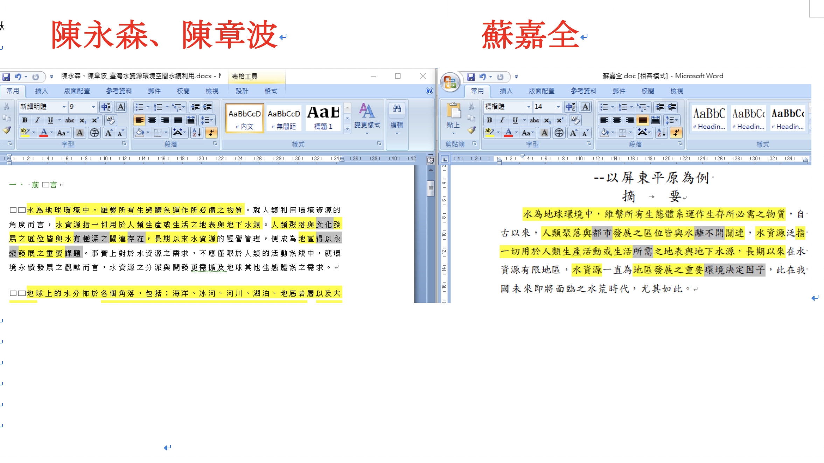Click the Save icon in left Word window
824x463 pixels.
6,77
